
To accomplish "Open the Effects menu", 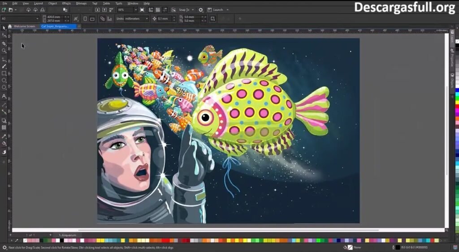I will point(66,3).
